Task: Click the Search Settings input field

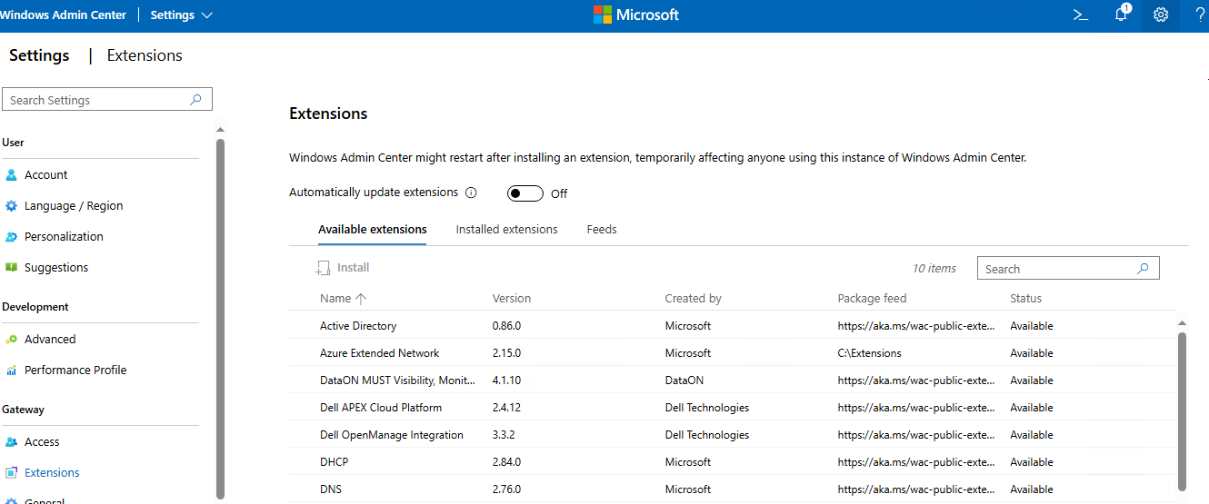Action: 107,100
